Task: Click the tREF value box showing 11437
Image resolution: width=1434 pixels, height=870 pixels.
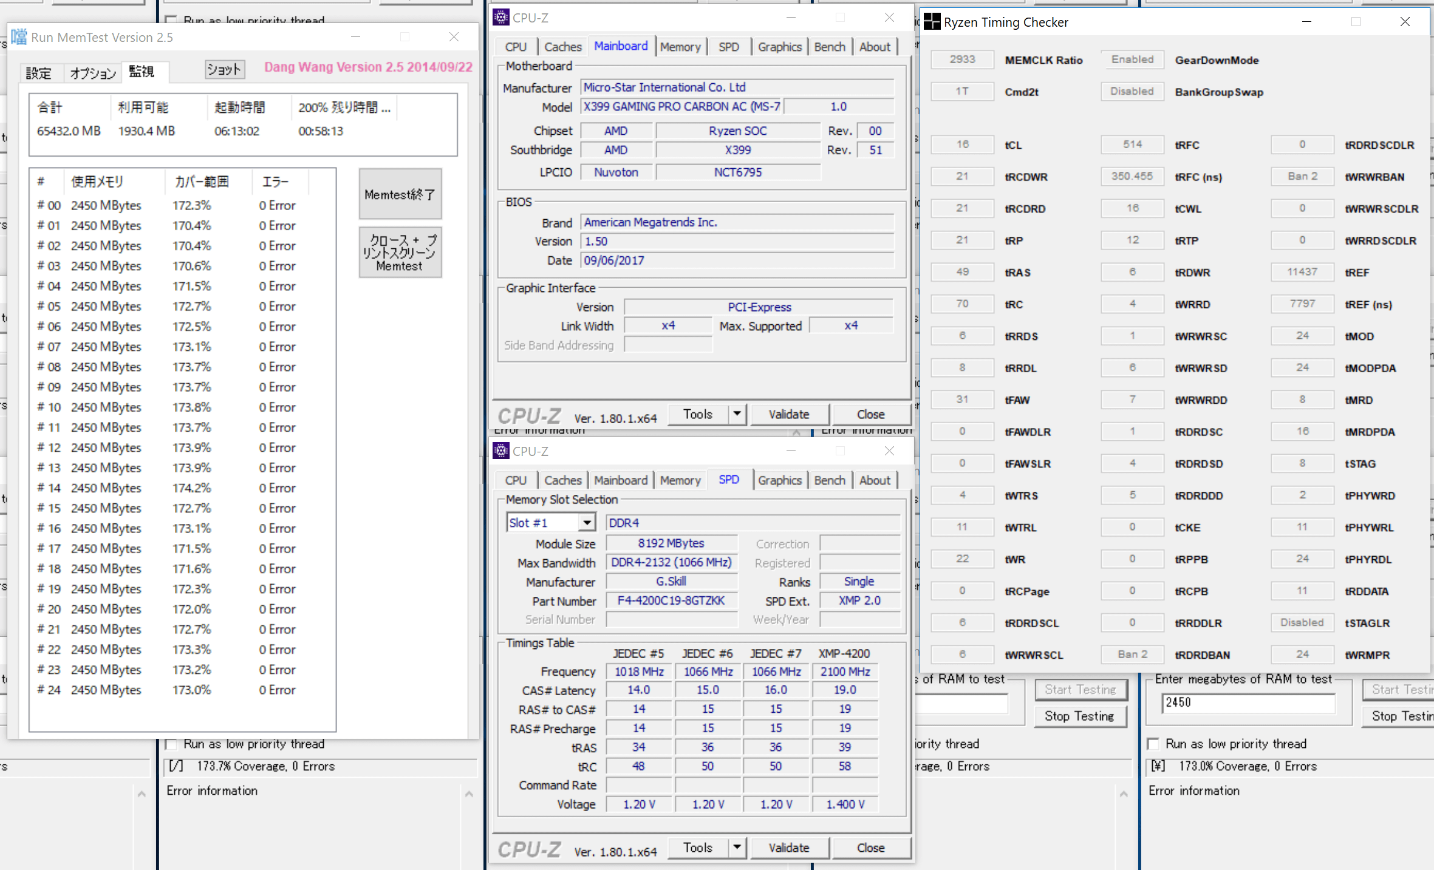Action: coord(1302,272)
